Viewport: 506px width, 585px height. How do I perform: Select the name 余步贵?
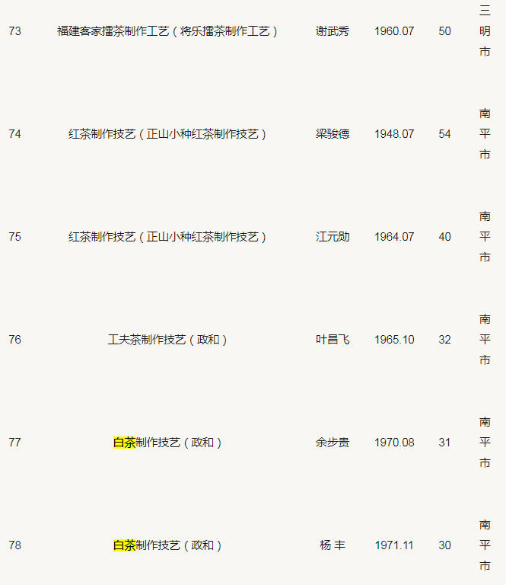coord(333,443)
